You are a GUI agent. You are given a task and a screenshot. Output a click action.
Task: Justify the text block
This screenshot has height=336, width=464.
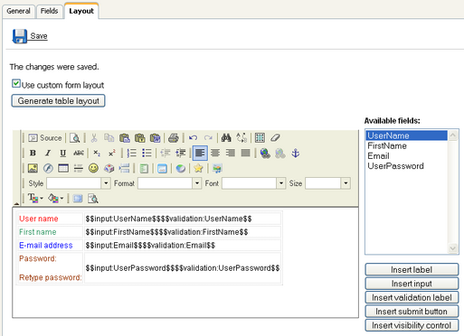click(x=246, y=153)
